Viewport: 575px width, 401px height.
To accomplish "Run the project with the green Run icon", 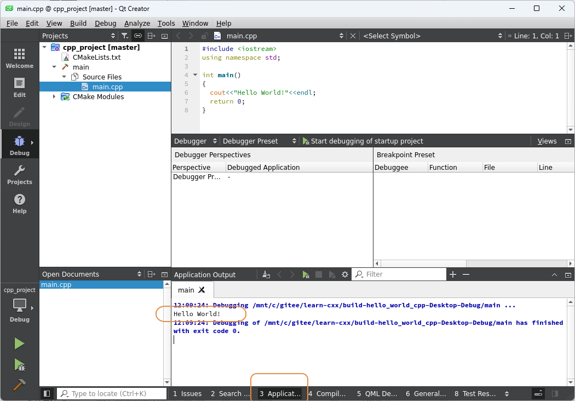I will click(19, 343).
